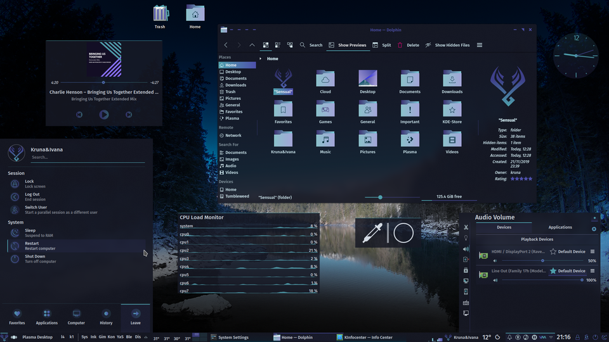The image size is (609, 342).
Task: Expand the Home breadcrumb arrow
Action: (261, 59)
